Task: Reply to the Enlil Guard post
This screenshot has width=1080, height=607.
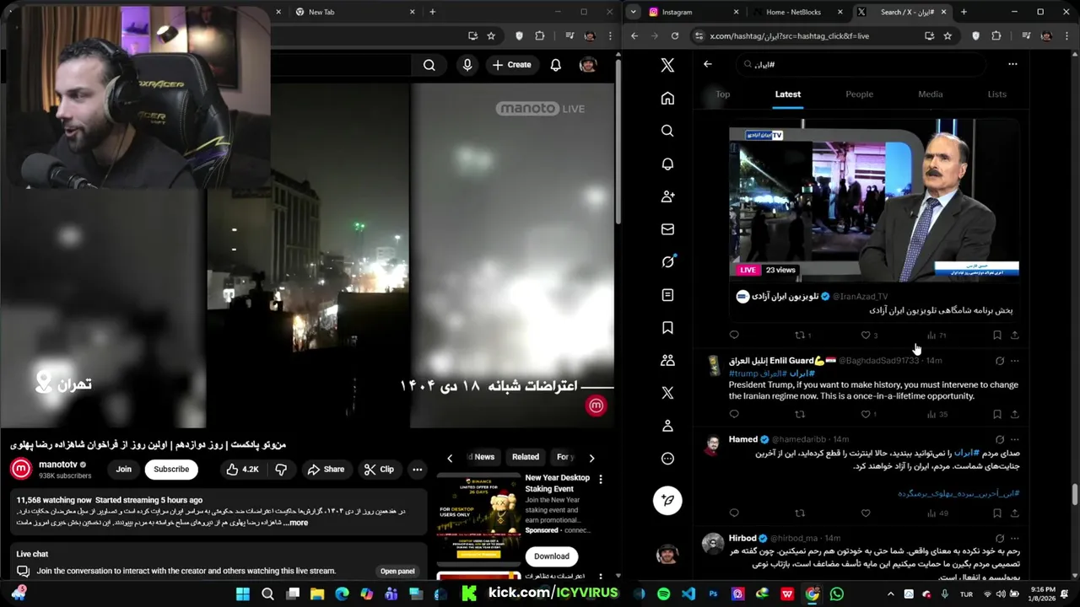Action: coord(734,414)
